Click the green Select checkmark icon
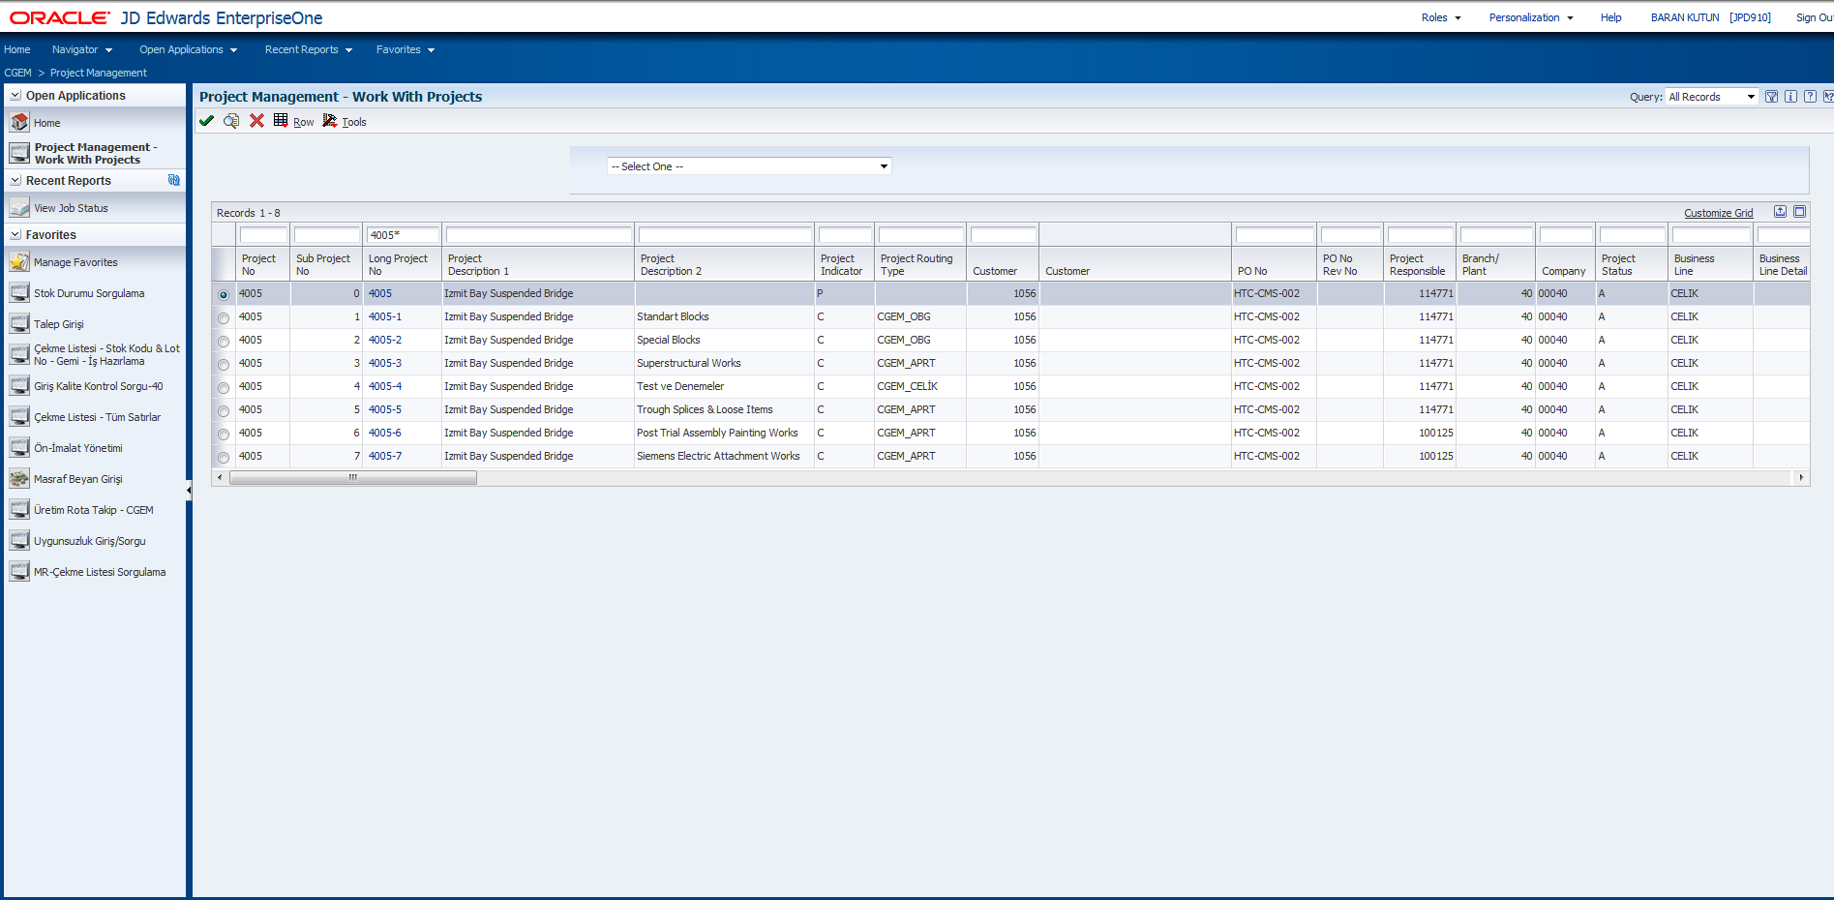This screenshot has height=900, width=1834. click(x=206, y=121)
